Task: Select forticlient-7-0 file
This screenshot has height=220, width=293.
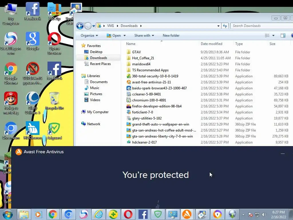Action: (x=142, y=112)
